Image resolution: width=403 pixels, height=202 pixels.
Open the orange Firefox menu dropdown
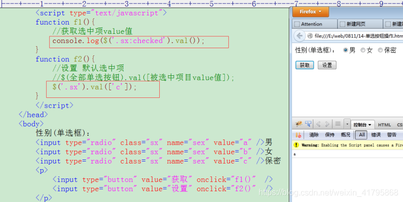tap(310, 12)
